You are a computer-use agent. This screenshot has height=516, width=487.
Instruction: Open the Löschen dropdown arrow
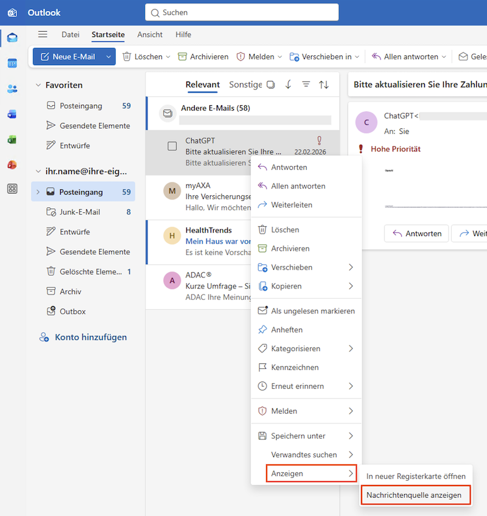(x=168, y=57)
